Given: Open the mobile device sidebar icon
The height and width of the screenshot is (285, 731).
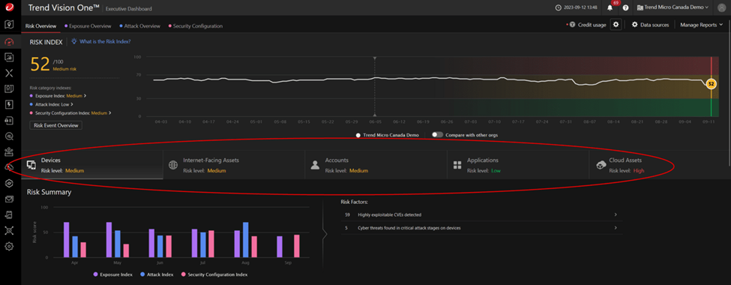Looking at the screenshot, I should (x=9, y=214).
